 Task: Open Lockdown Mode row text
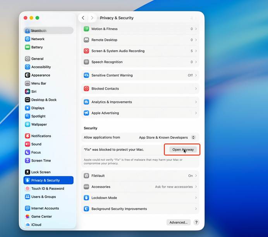104,198
